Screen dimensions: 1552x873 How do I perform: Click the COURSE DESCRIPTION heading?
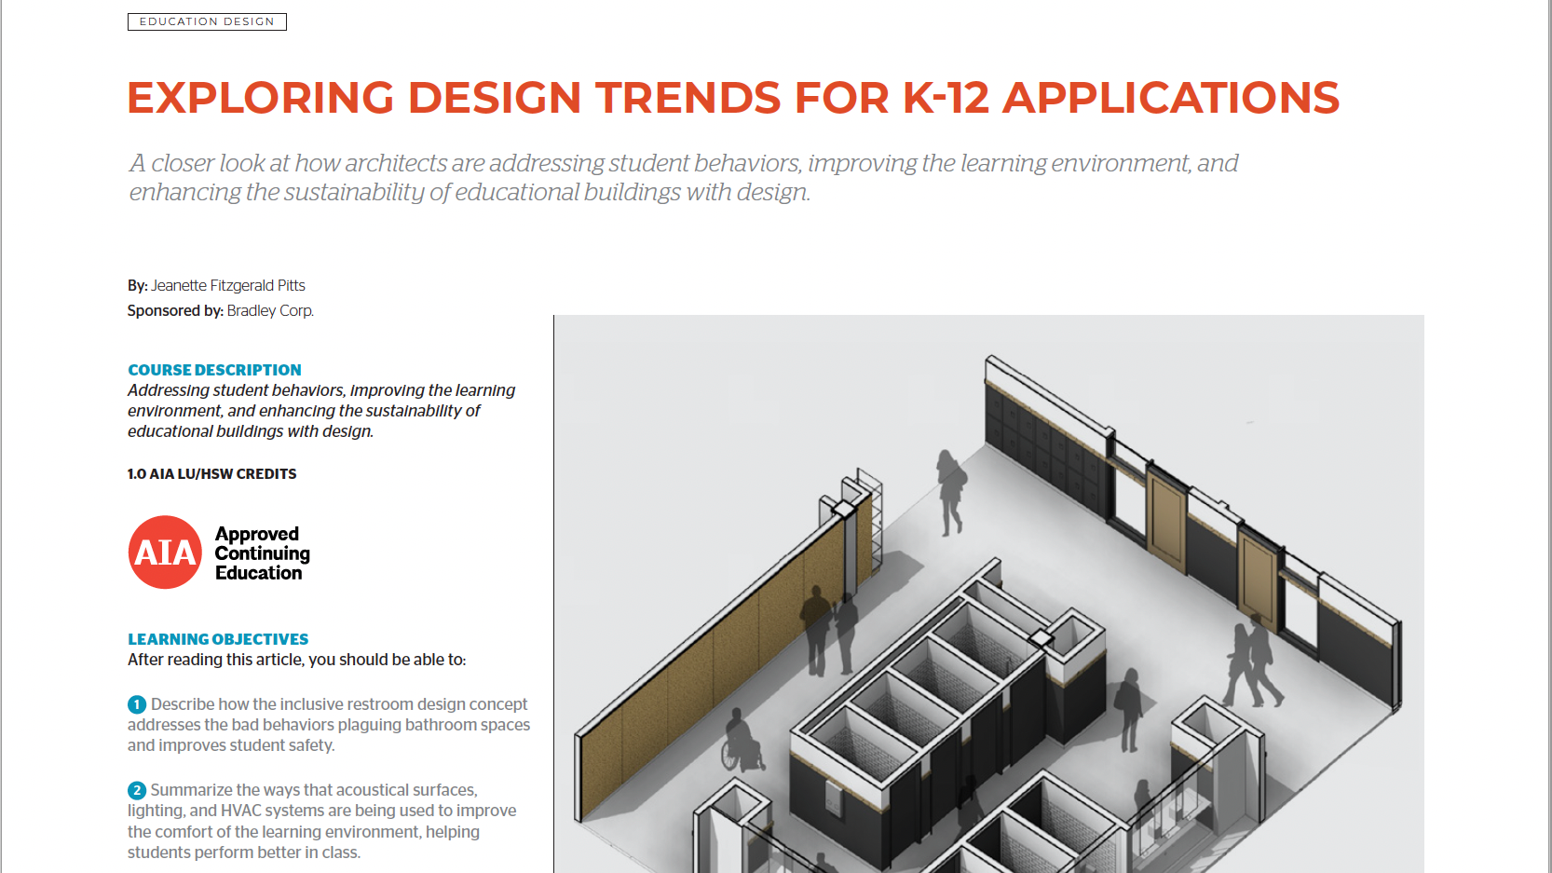pos(214,370)
